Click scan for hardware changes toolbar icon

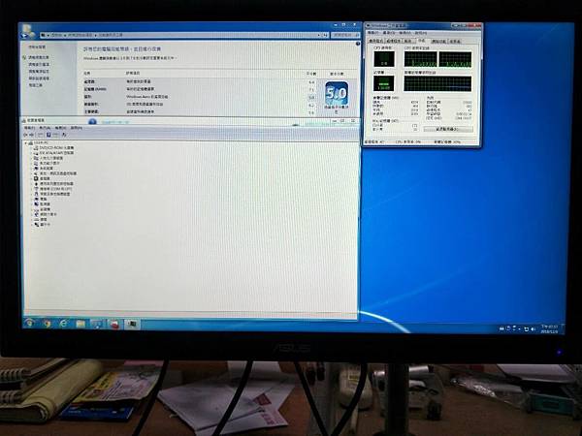(x=64, y=135)
